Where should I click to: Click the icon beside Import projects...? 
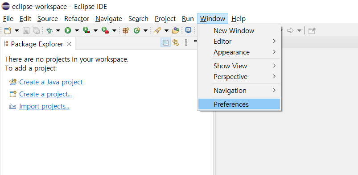13,106
